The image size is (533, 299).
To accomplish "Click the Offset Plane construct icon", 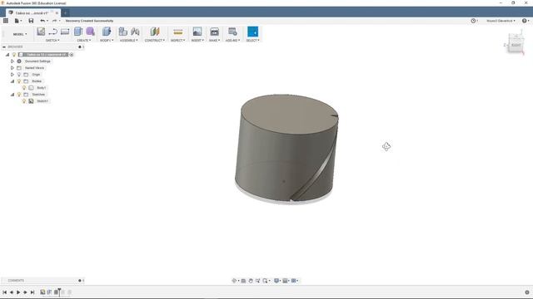I will 155,32.
